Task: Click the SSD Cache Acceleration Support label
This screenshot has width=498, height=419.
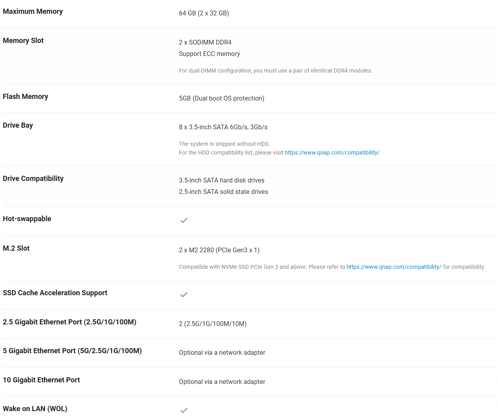Action: pos(55,293)
